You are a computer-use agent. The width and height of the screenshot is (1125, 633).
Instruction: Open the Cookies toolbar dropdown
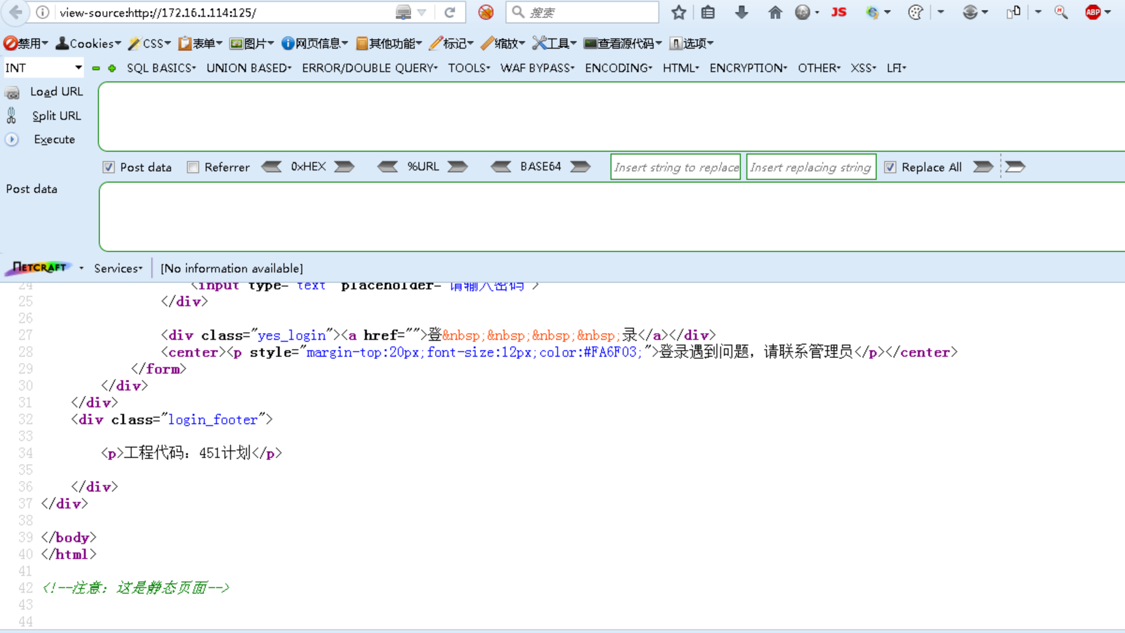[89, 44]
